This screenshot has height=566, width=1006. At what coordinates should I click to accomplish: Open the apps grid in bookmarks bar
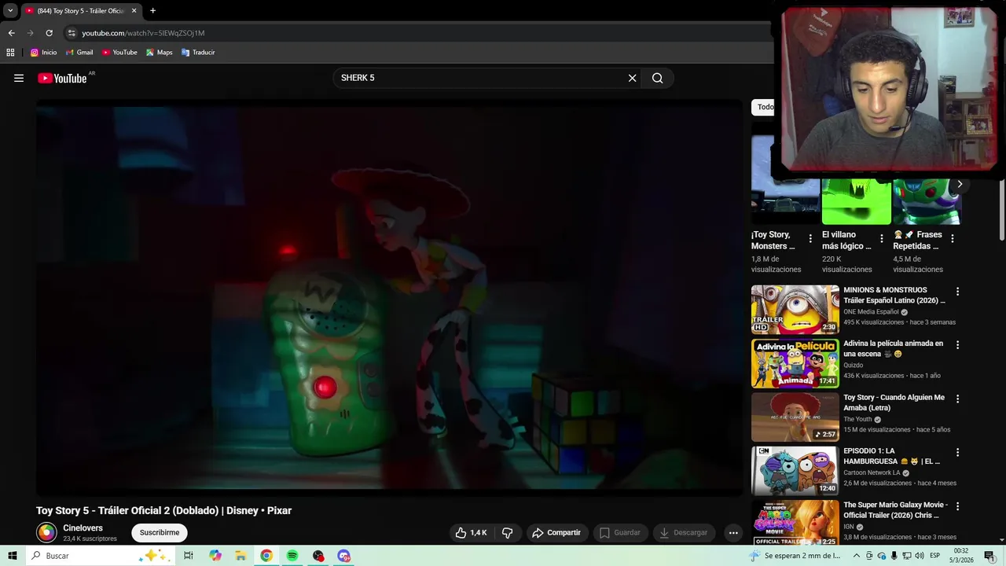coord(10,53)
